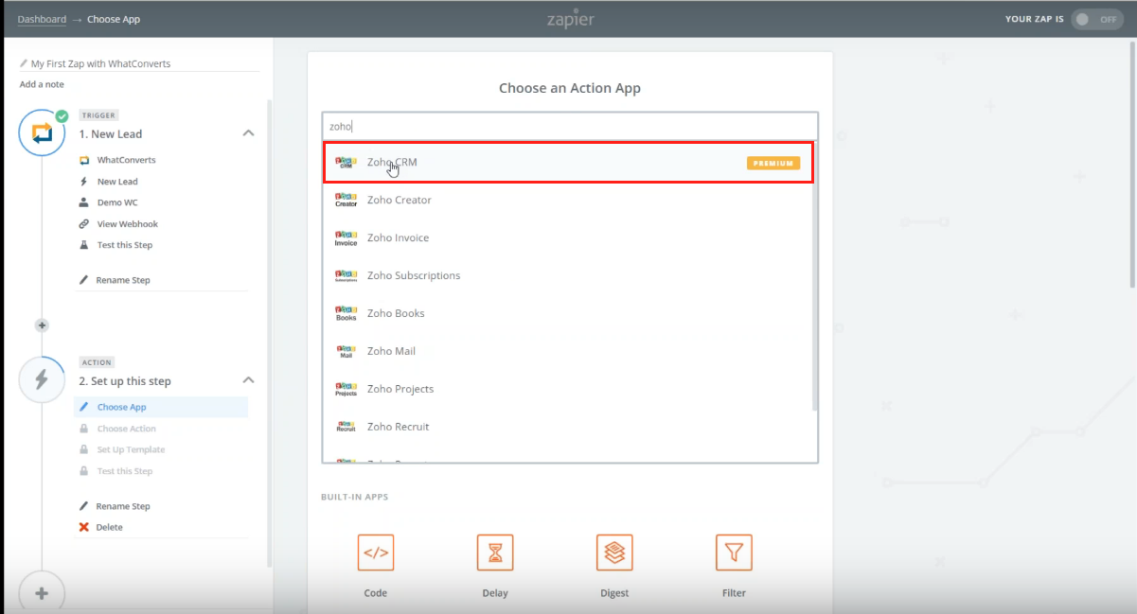Image resolution: width=1137 pixels, height=614 pixels.
Task: Select the Filter funnel icon
Action: pyautogui.click(x=734, y=553)
